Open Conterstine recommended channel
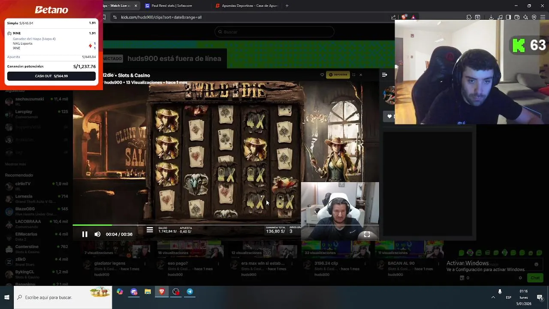This screenshot has width=549, height=309. tap(36, 249)
